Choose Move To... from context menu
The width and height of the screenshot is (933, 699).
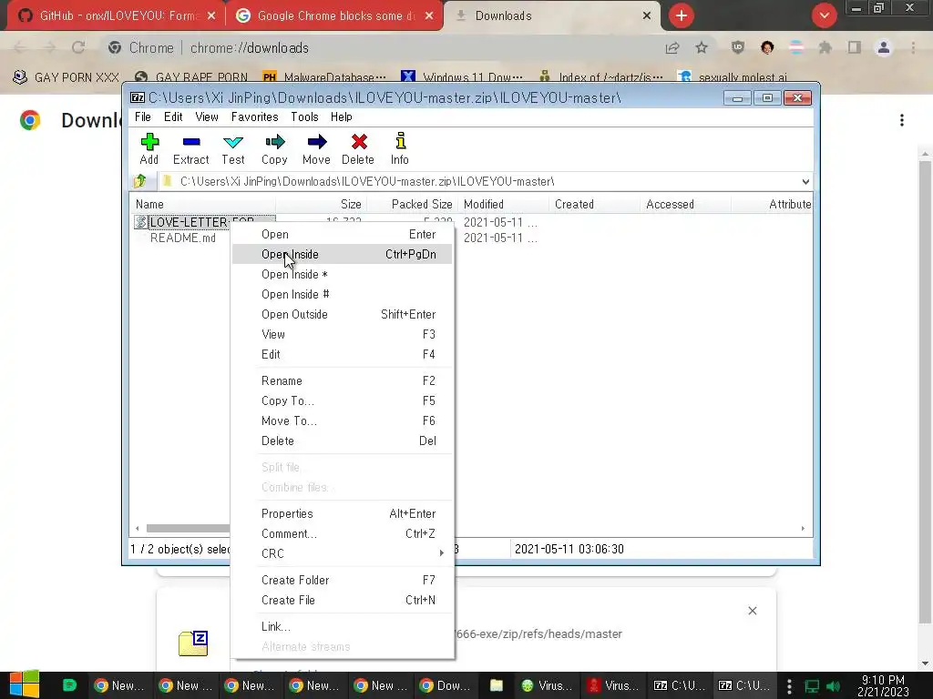pos(343,420)
